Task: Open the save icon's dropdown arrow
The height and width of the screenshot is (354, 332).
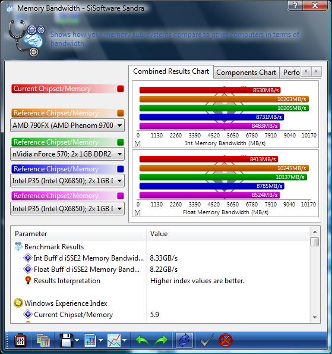Action: pos(77,340)
